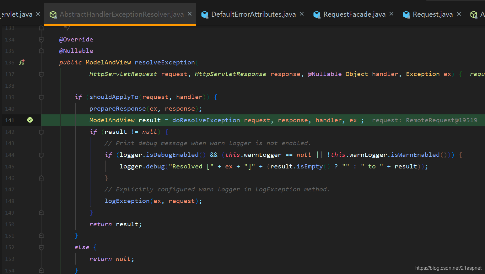Click the comment about Explicitly configured warn logger
This screenshot has height=274, width=485.
point(217,189)
